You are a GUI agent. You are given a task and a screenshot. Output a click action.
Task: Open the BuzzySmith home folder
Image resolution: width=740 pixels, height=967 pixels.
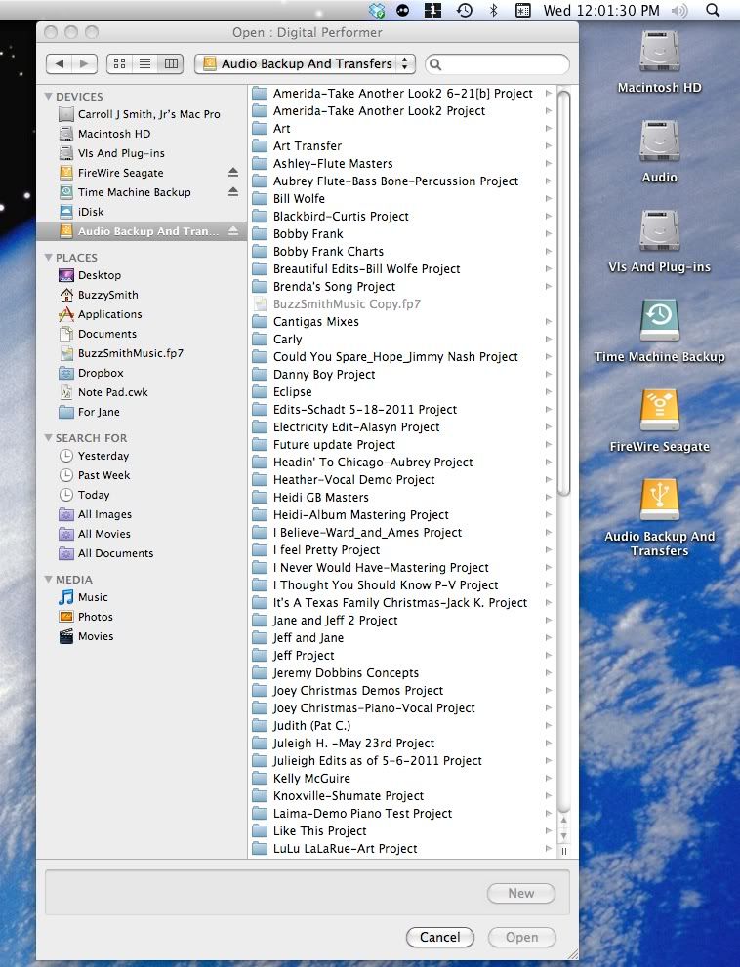[142, 295]
